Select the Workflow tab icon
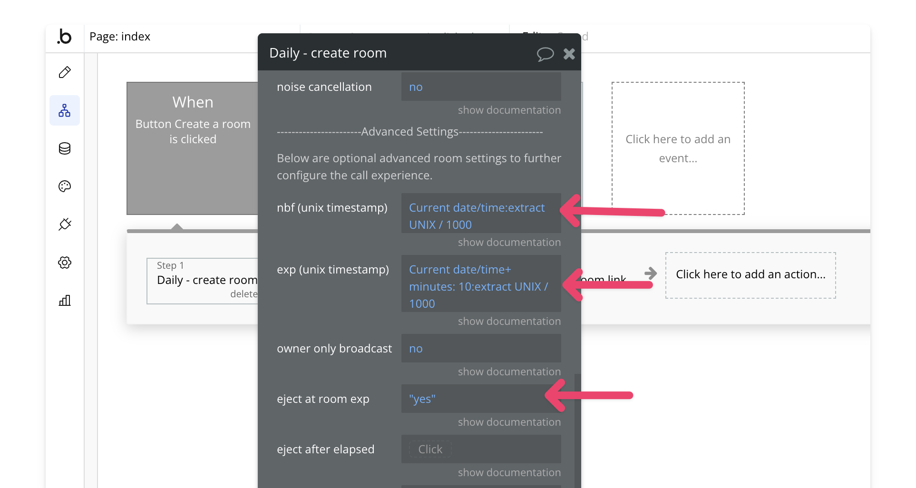916x488 pixels. 65,110
